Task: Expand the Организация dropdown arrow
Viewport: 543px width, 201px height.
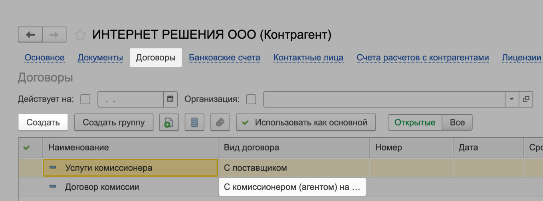Action: 512,99
